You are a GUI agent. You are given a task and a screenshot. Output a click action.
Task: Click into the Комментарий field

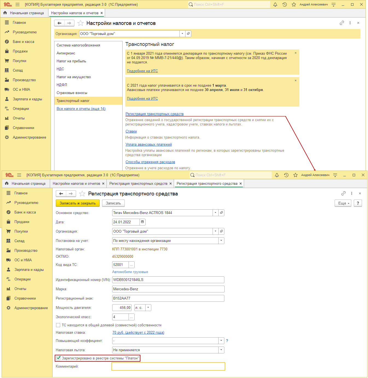(168, 367)
